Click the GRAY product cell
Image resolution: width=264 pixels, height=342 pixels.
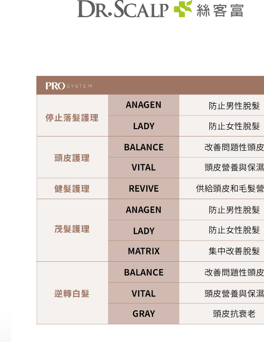coord(143,314)
